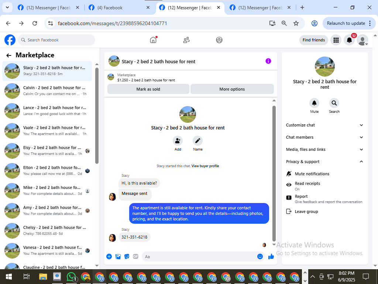
Task: Open Windows Start menu
Action: [9, 277]
